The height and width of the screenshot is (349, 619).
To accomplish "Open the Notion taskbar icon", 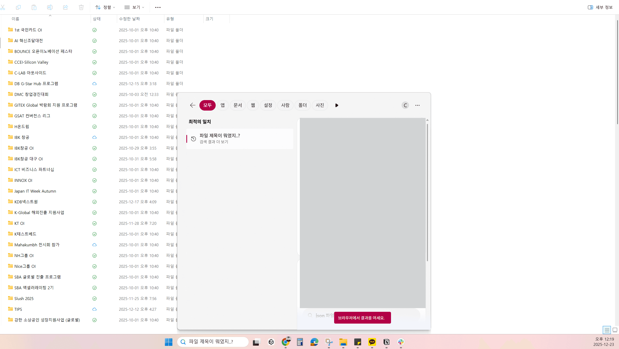I will [386, 342].
